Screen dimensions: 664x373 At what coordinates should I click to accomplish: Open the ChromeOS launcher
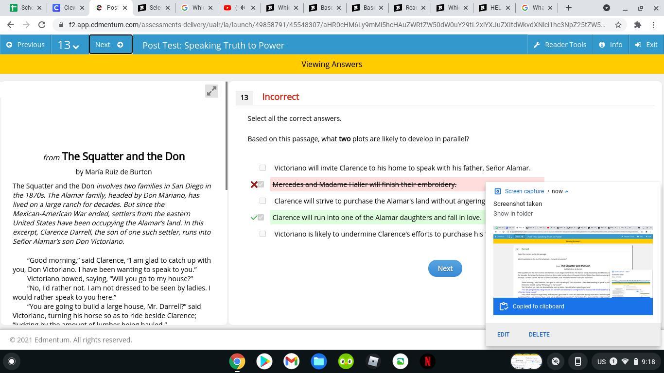click(x=12, y=361)
